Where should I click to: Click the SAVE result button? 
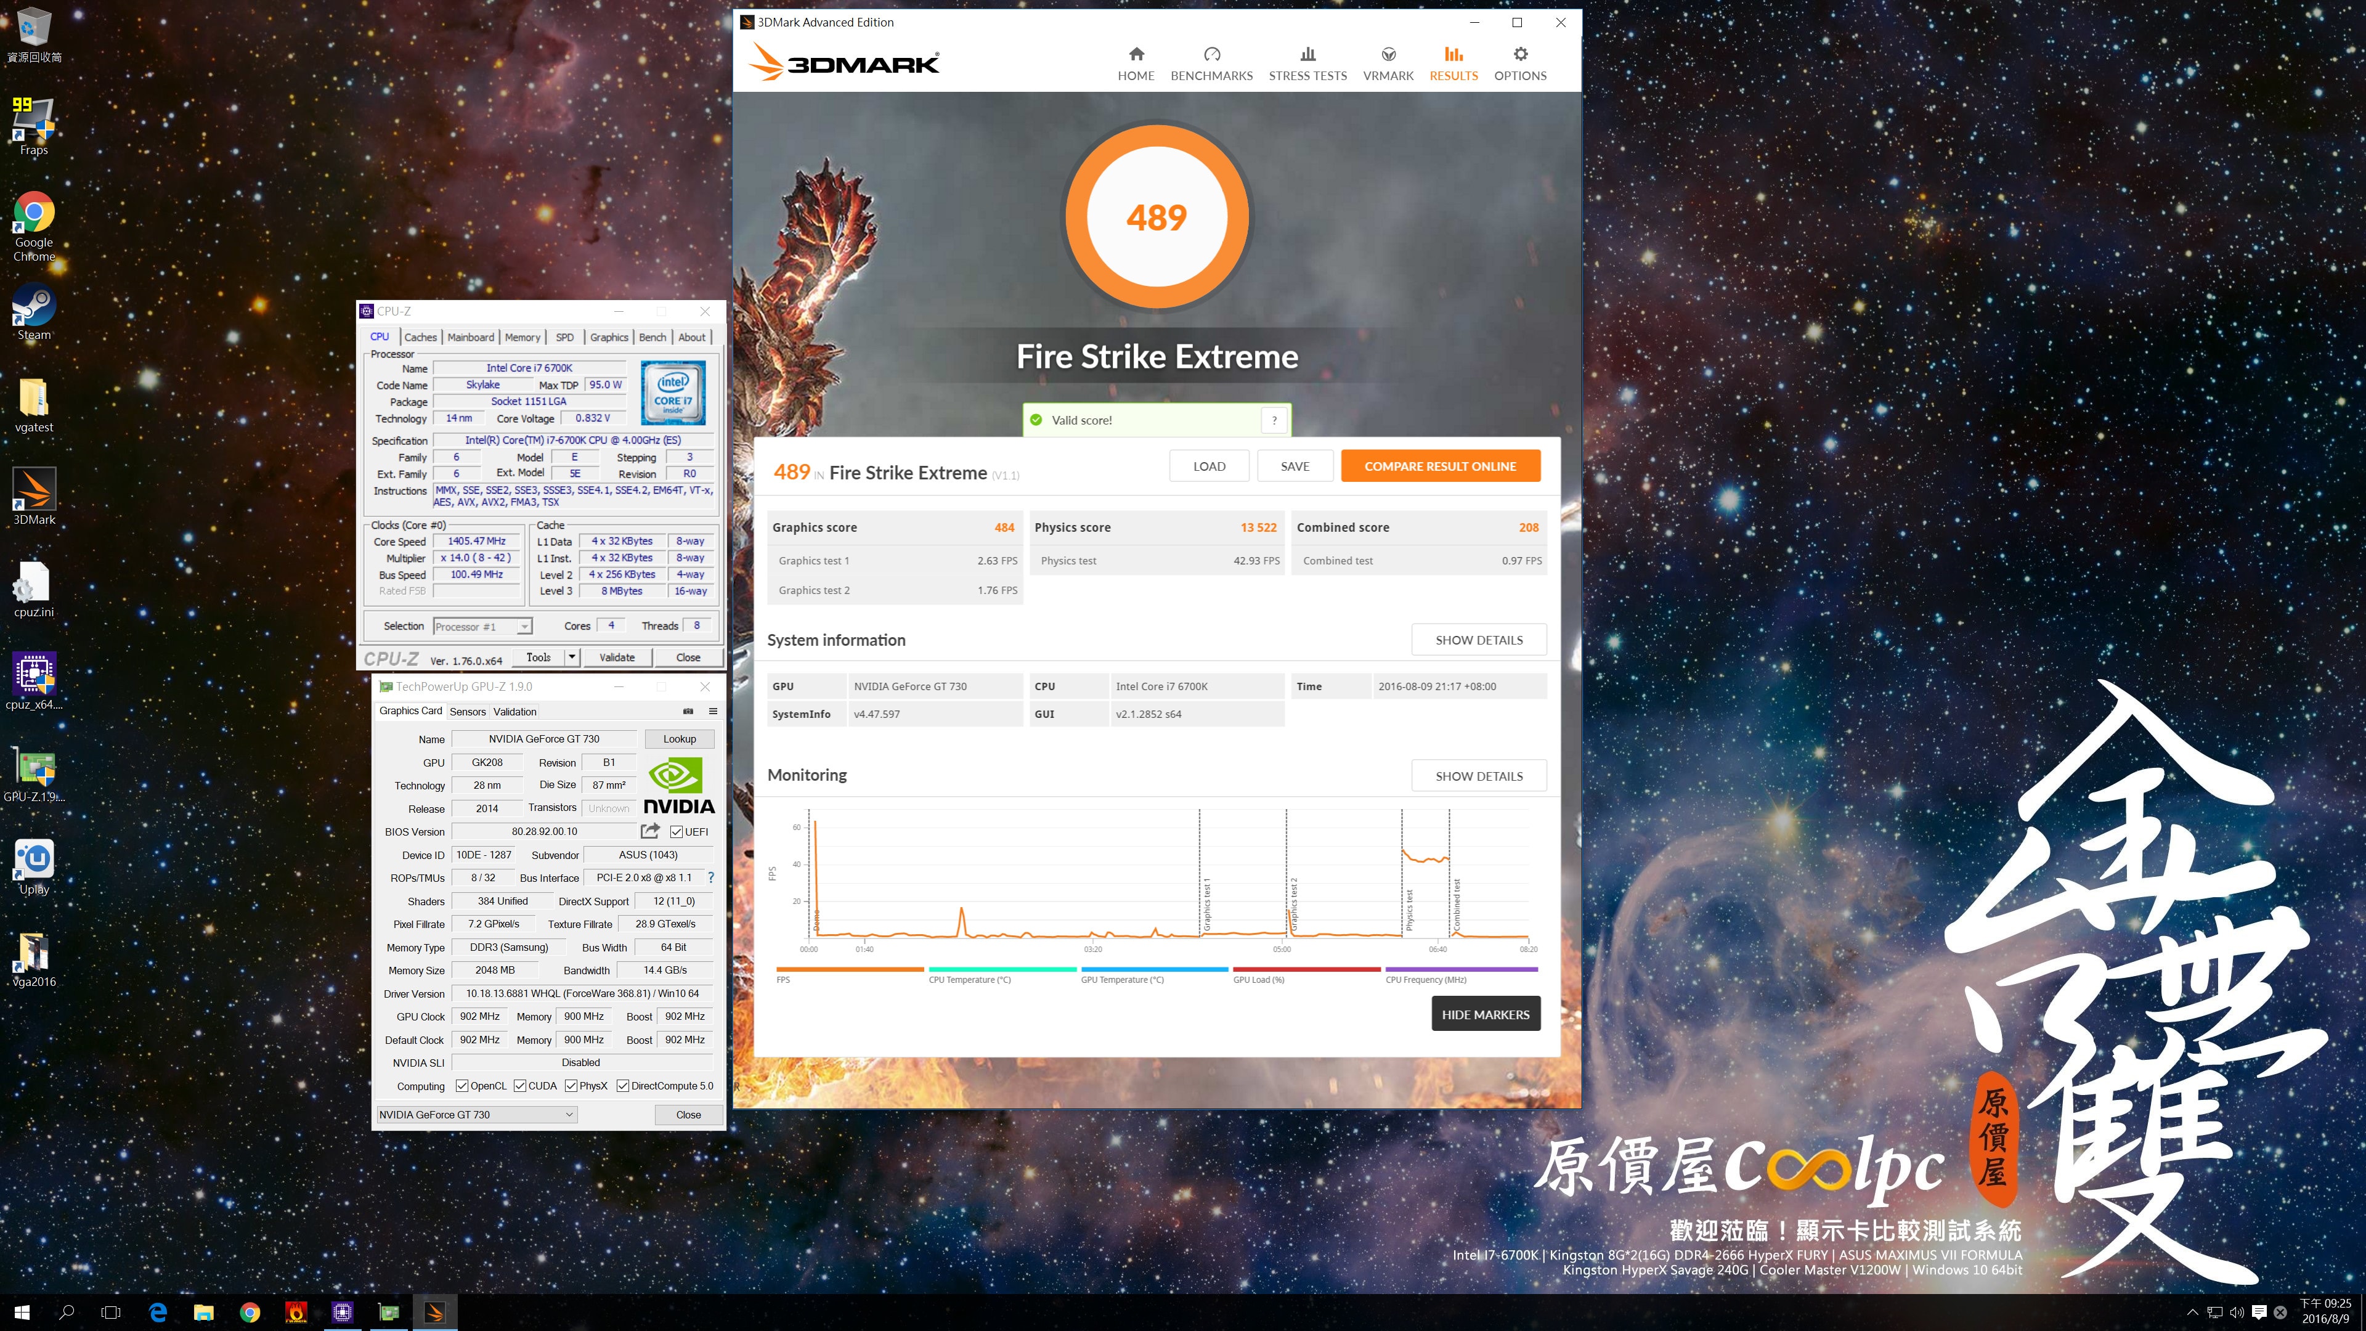pos(1295,466)
